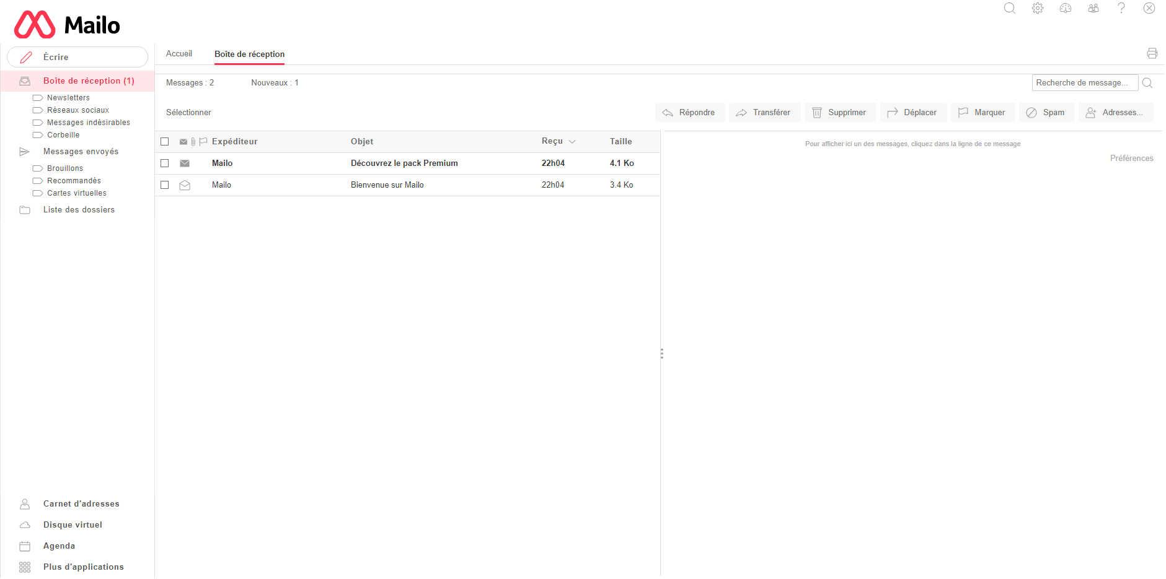
Task: Open Plus d'applications
Action: pos(83,567)
